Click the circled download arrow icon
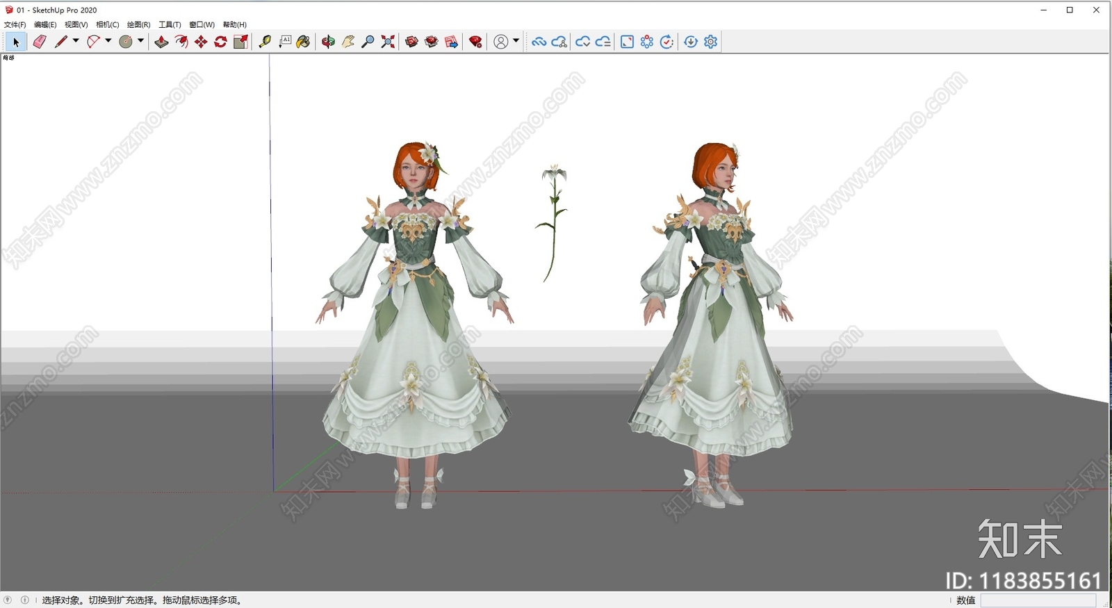1112x608 pixels. tap(691, 42)
